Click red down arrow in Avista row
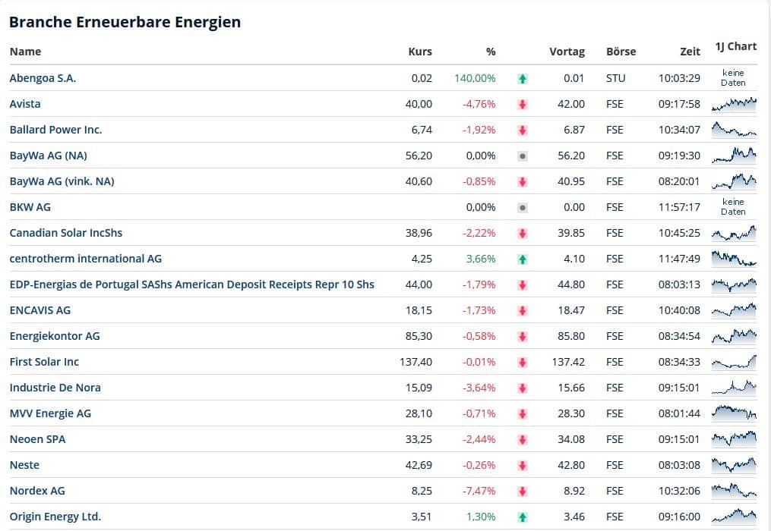This screenshot has height=531, width=771. [523, 104]
